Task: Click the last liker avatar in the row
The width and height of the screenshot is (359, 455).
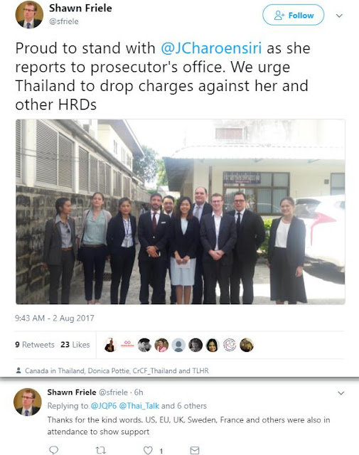Action: 247,345
